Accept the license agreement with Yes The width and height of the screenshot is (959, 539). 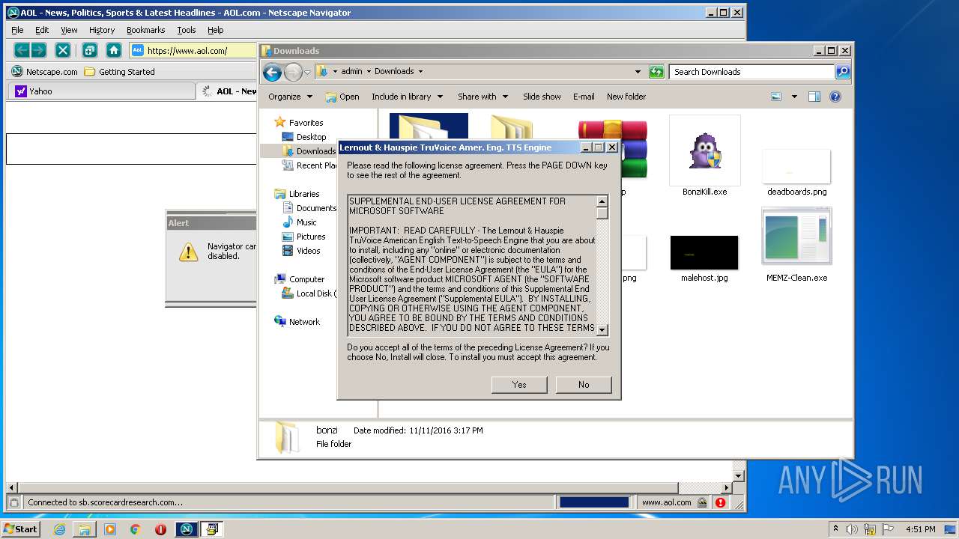[x=519, y=385]
